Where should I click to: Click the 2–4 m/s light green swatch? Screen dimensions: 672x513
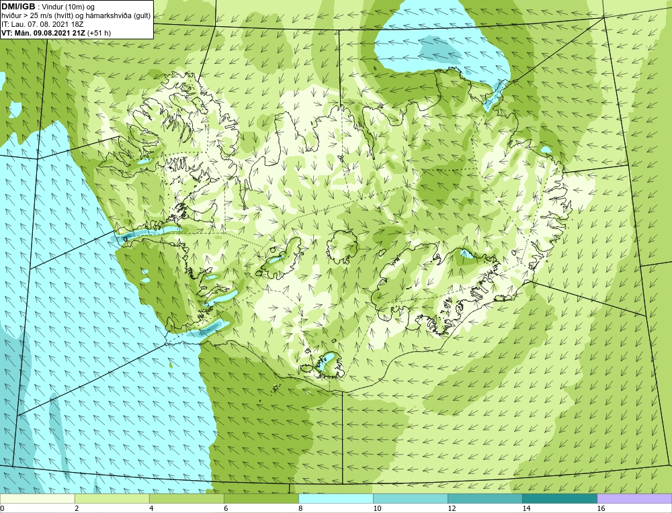[112, 499]
